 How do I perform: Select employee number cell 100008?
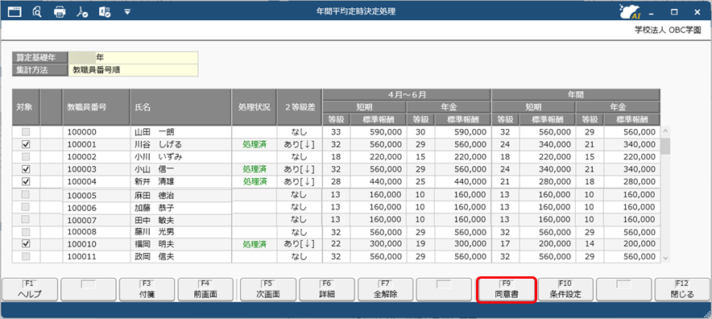97,232
